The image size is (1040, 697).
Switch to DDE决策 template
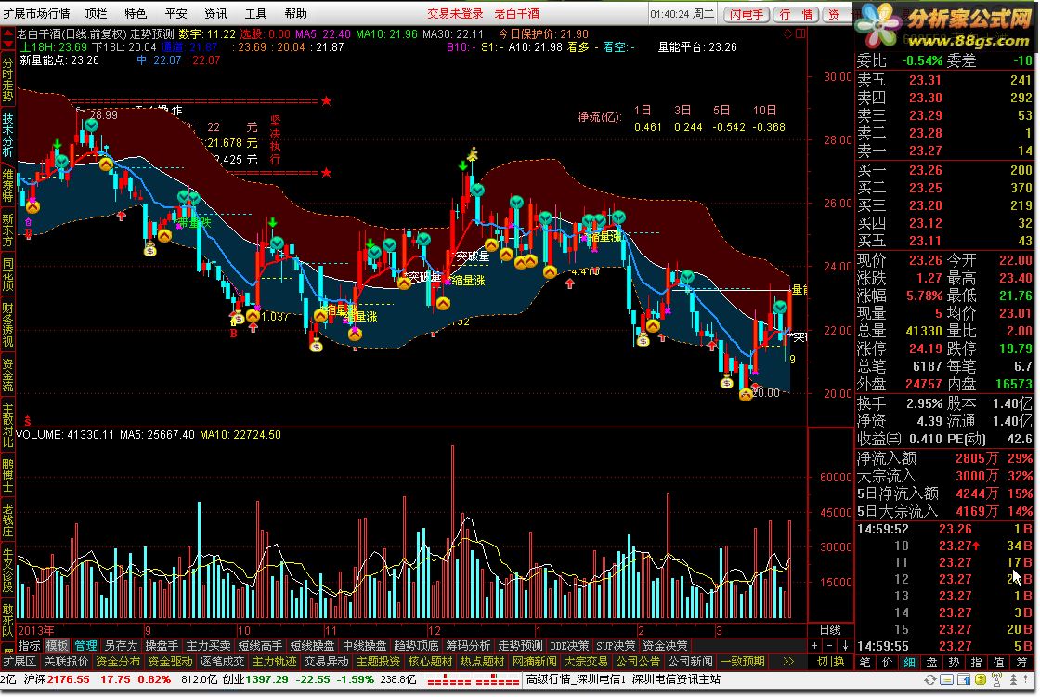(x=569, y=645)
